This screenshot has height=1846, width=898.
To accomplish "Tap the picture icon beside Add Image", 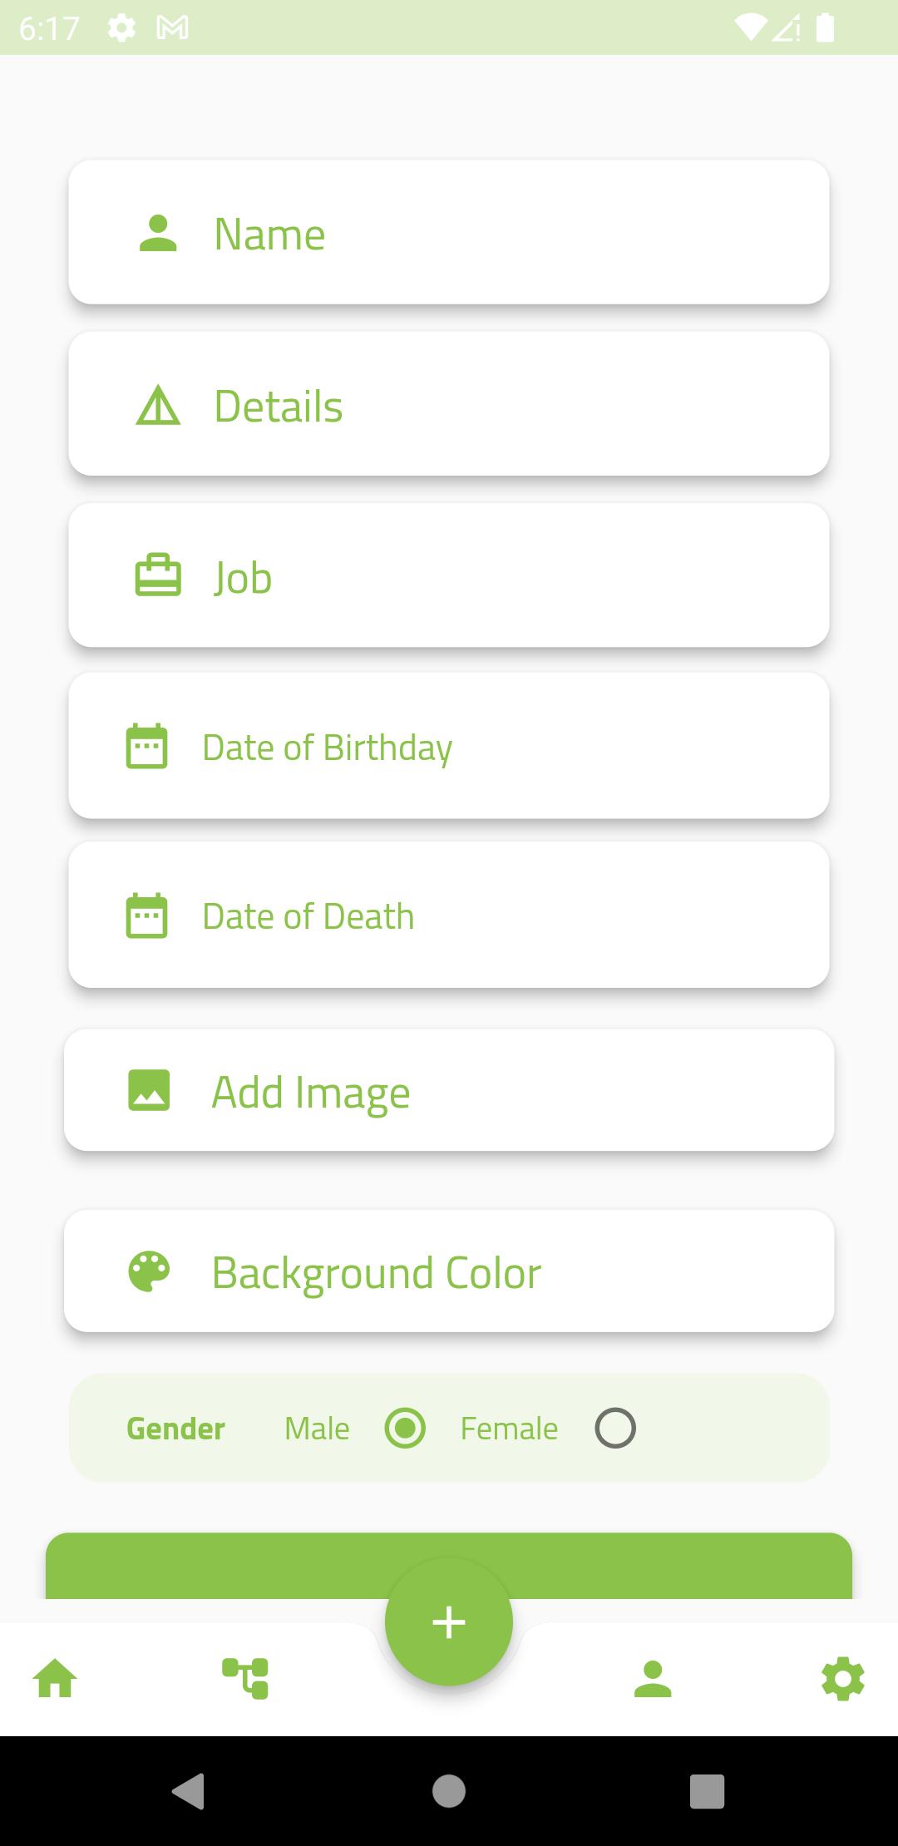I will pos(149,1091).
